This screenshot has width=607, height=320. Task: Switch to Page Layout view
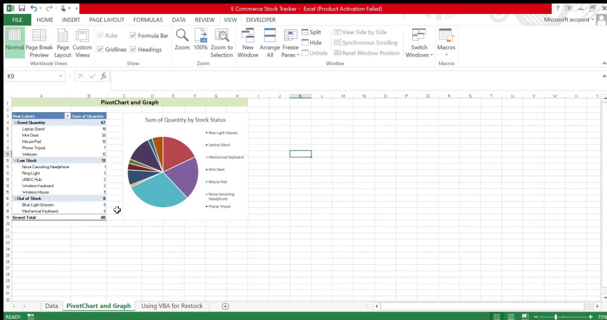[x=63, y=43]
